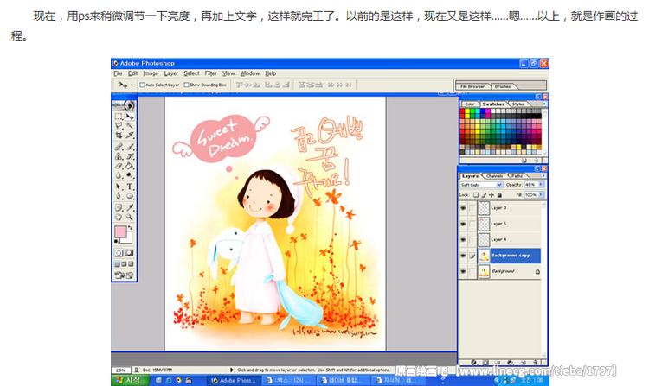Toggle link box for Layer 3
The image size is (649, 386).
(x=472, y=208)
